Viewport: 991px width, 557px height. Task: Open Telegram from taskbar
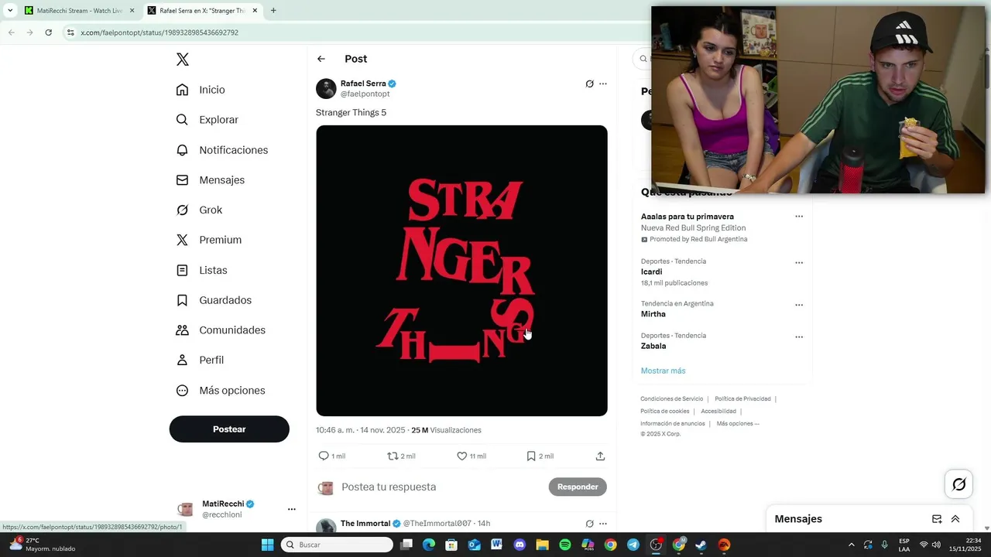(x=633, y=545)
